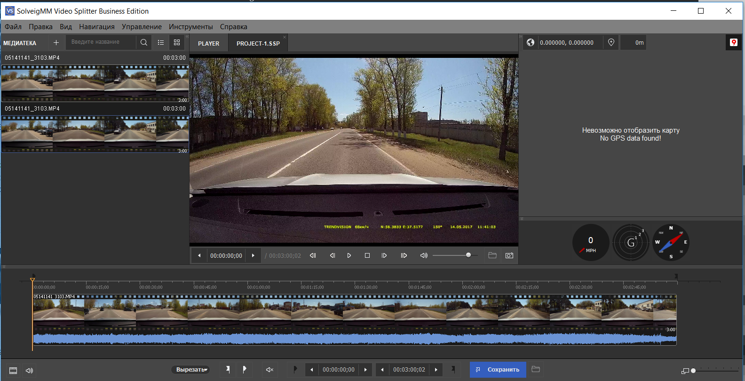Collapse the media library panel with the chevron
Viewport: 745px width, 381px height.
187,36
